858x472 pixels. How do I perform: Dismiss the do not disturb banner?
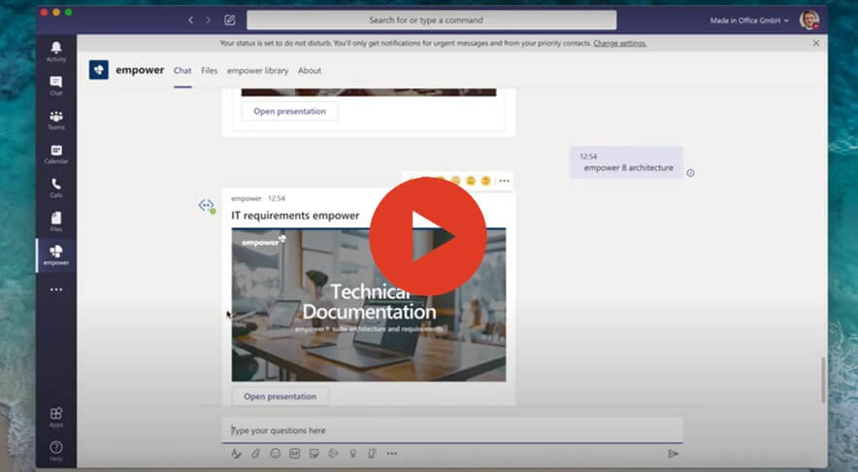(816, 44)
